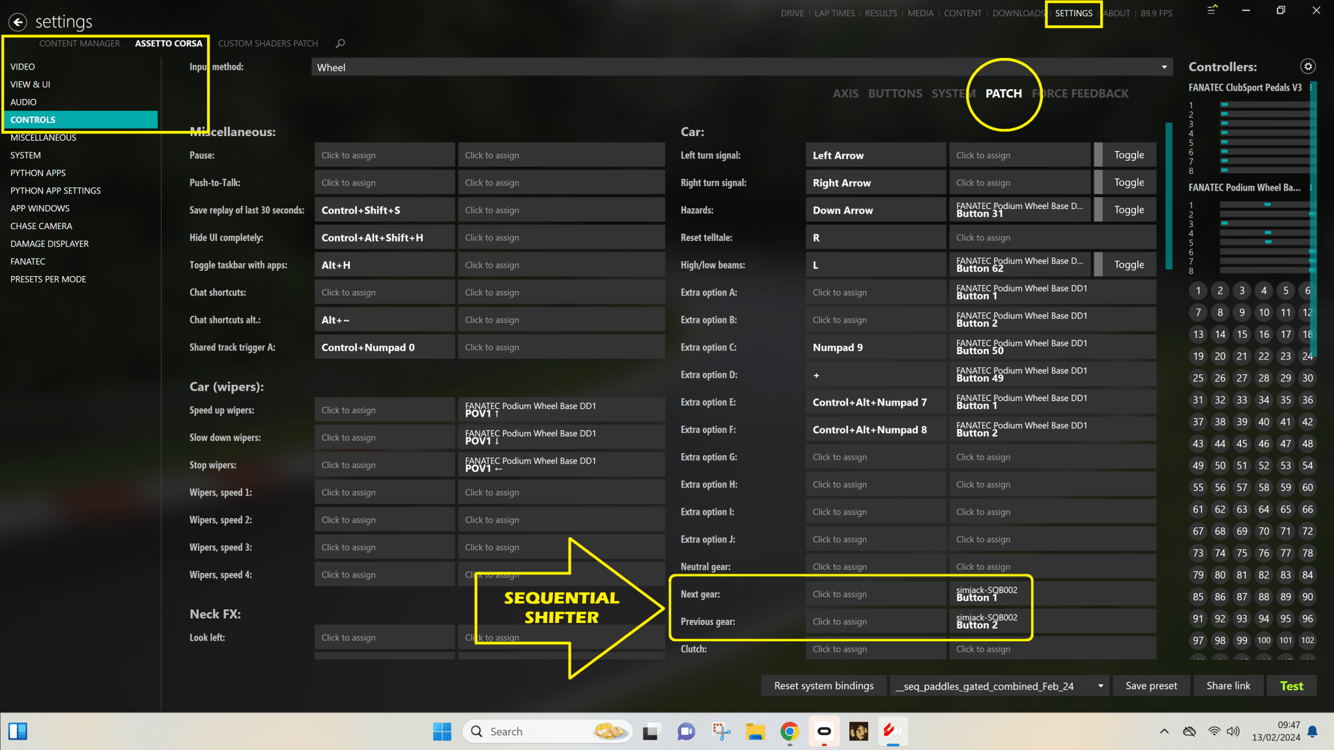Click Reset system bindings
Screen dimensions: 1334x750
(x=823, y=686)
